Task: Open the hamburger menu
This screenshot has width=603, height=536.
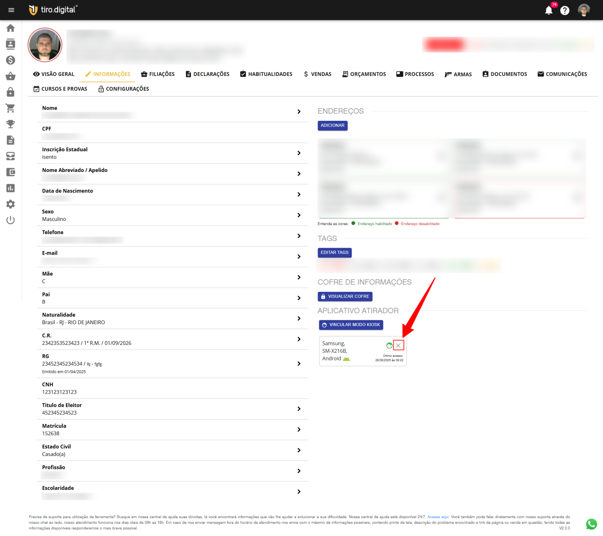Action: (x=11, y=10)
